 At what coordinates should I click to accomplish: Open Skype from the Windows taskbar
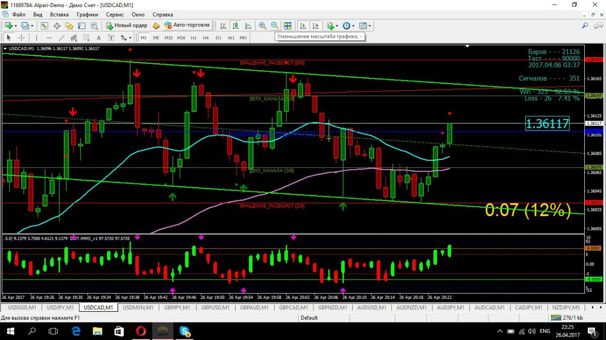184,331
